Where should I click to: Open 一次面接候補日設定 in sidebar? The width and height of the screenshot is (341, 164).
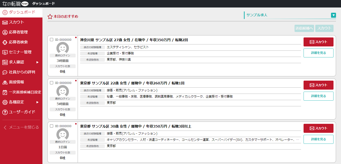pos(21,92)
